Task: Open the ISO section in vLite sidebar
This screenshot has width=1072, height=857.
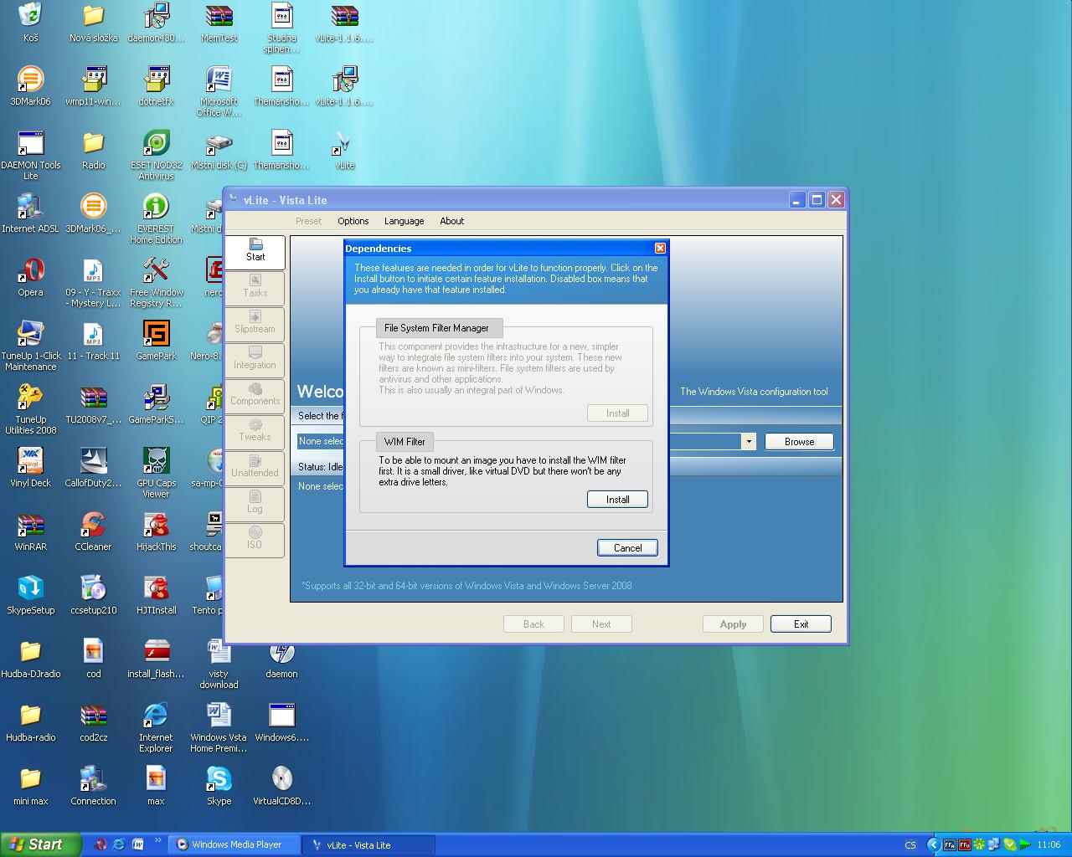Action: click(255, 541)
